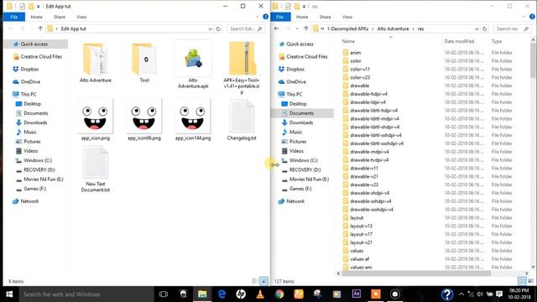Switch to details view in left window
This screenshot has width=537, height=302.
click(255, 281)
